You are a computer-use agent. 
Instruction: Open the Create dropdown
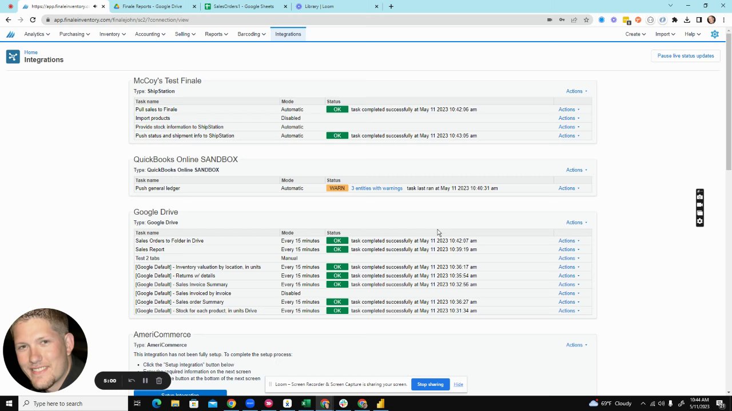(635, 34)
